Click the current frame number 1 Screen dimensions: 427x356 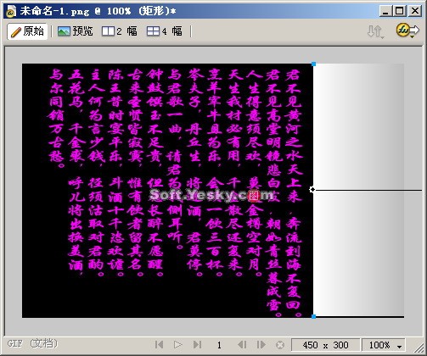click(x=219, y=345)
